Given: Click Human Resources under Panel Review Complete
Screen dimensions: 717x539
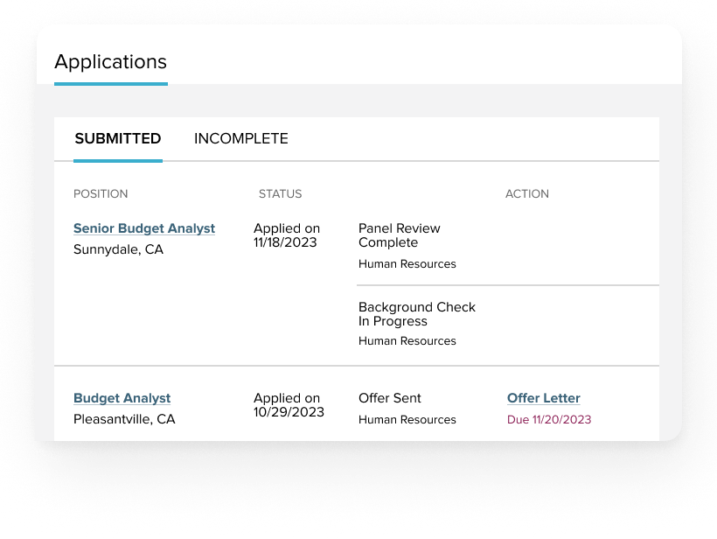Looking at the screenshot, I should pyautogui.click(x=407, y=263).
